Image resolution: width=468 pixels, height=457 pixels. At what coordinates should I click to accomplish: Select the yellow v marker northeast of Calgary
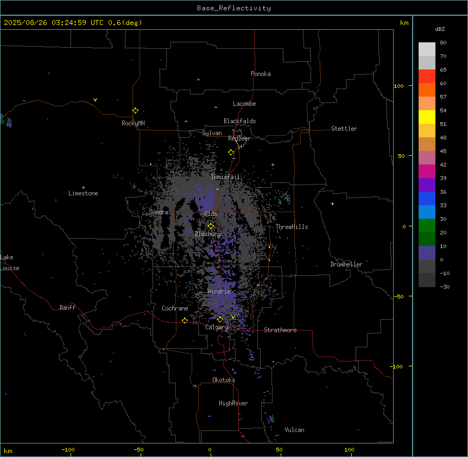(x=233, y=317)
